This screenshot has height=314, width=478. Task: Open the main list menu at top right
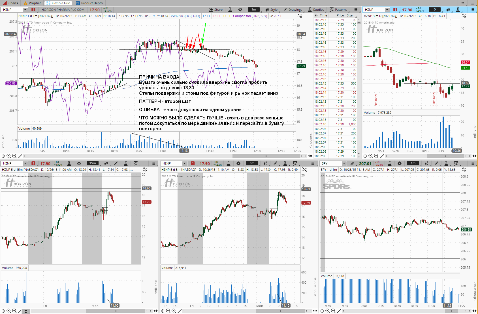pos(472,3)
